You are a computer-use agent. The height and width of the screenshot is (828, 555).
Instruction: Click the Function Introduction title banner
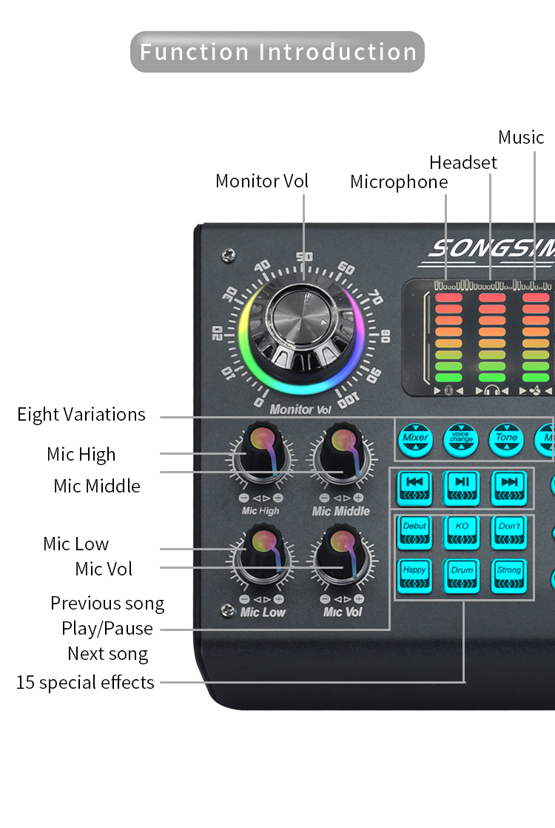click(277, 52)
